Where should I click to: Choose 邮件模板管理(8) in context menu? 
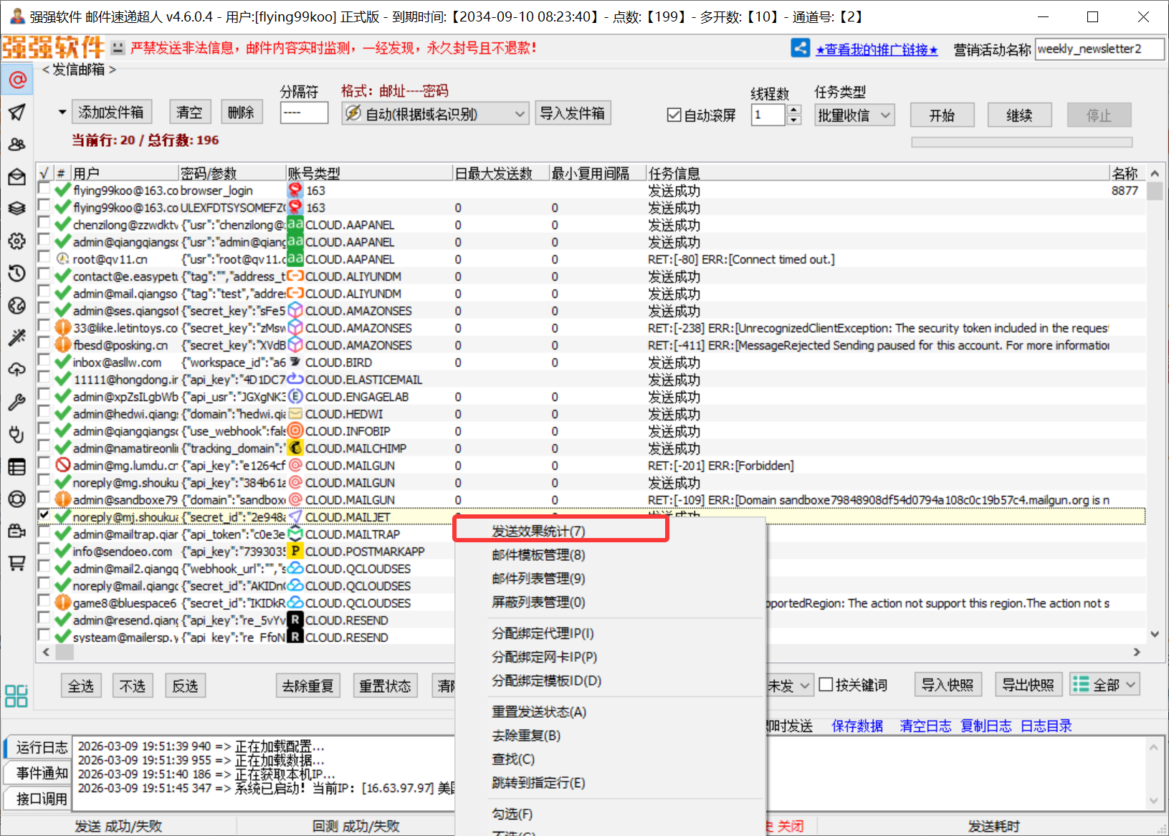538,555
